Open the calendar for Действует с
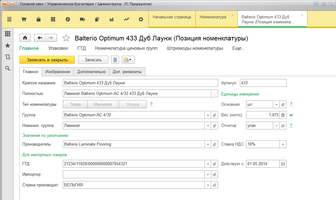336x200 pixels. (x=283, y=164)
